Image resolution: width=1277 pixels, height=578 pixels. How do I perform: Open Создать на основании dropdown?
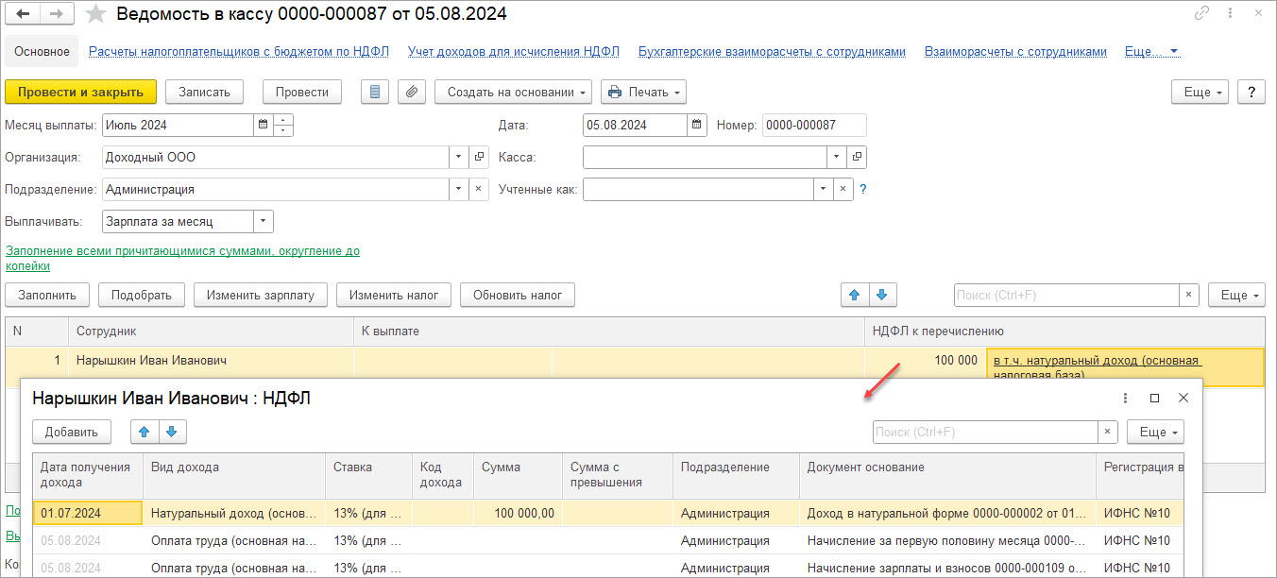pyautogui.click(x=514, y=92)
